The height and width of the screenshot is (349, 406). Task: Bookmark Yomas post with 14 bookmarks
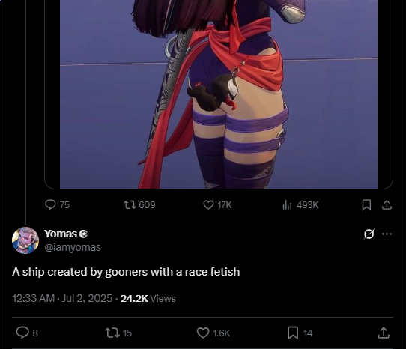(300, 333)
